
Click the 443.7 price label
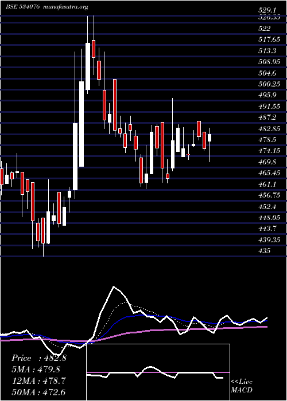[x=267, y=229]
